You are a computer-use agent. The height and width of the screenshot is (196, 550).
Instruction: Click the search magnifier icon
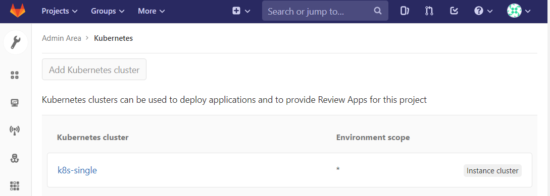pyautogui.click(x=377, y=11)
